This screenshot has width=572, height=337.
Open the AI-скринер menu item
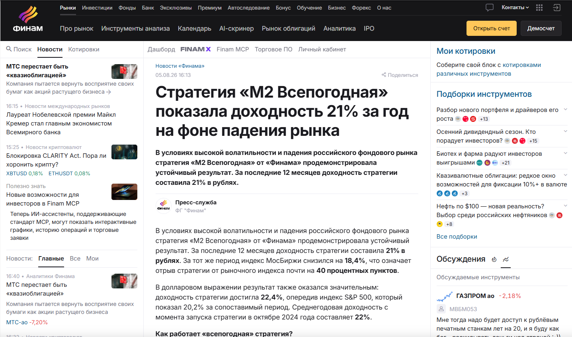(x=236, y=28)
